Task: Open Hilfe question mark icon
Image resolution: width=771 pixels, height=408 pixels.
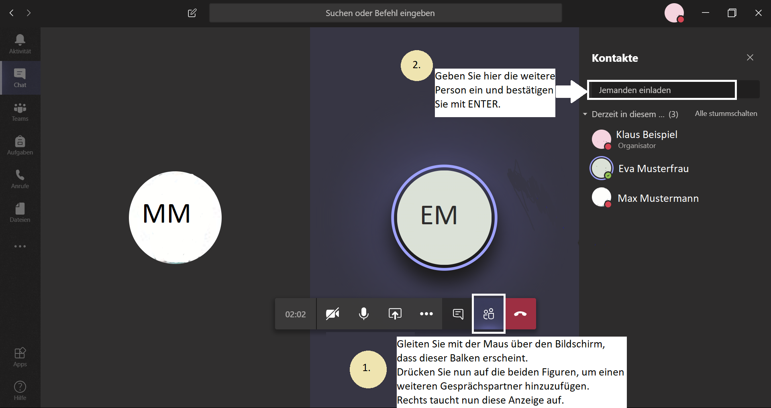Action: (x=20, y=391)
